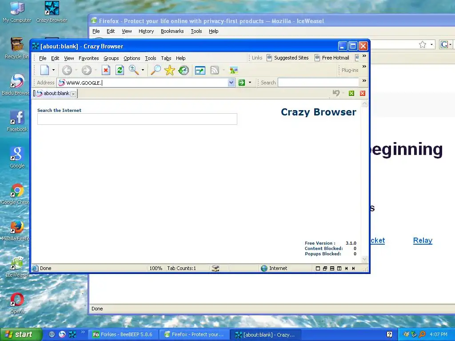The image size is (455, 341).
Task: Click the Start button
Action: pos(20,334)
